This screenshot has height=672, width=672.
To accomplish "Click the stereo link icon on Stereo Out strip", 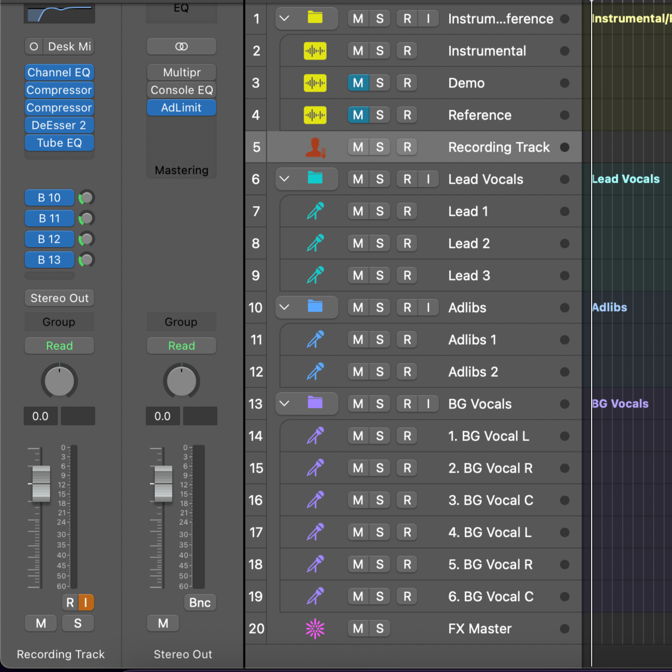I will [x=181, y=47].
